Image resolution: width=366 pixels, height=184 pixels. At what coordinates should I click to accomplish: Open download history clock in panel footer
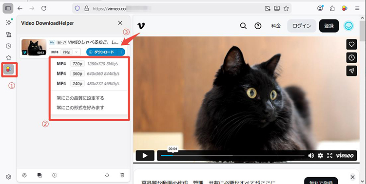click(55, 175)
